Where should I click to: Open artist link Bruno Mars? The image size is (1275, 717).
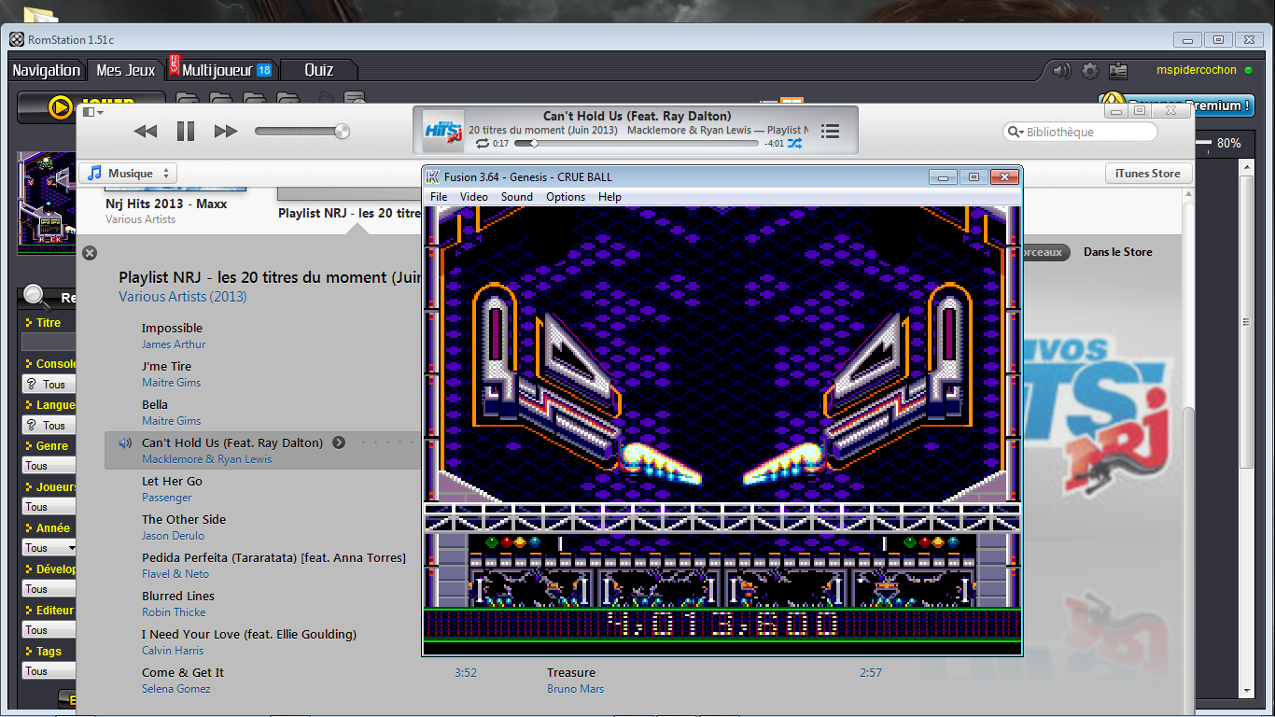point(575,689)
